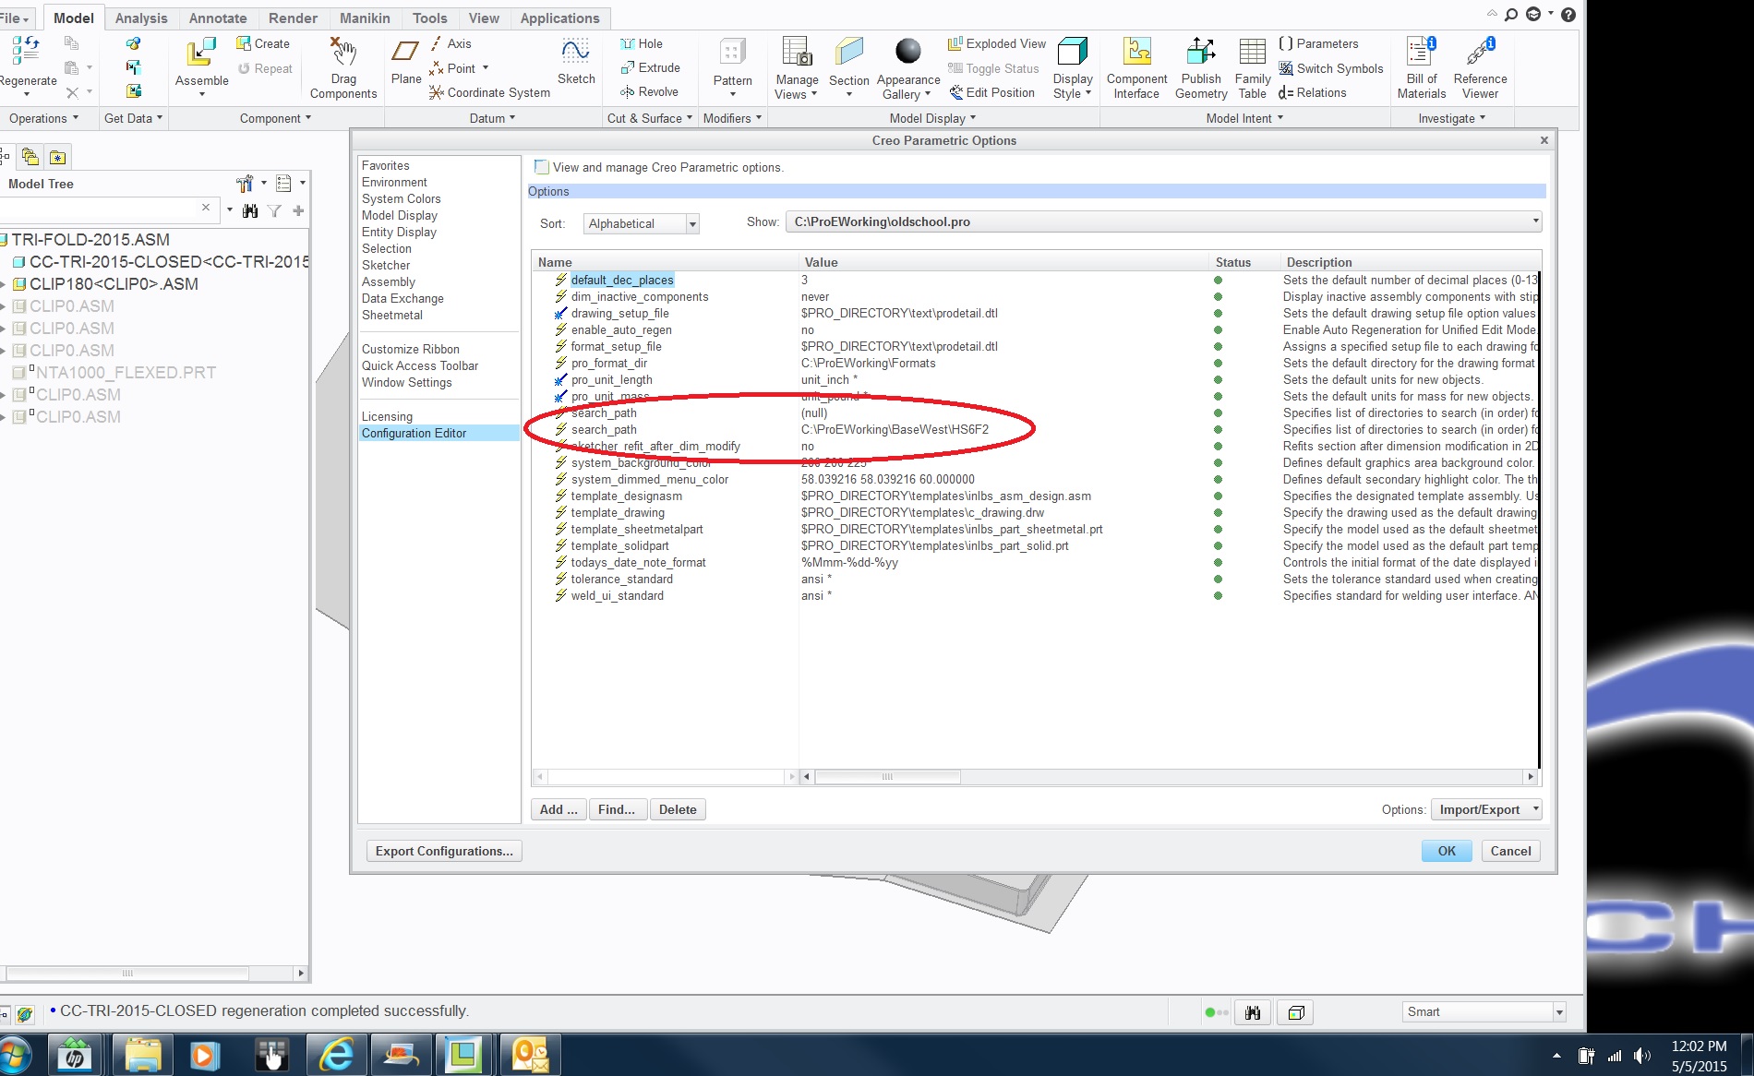Select the search_path row with HS6F2 value

point(1034,429)
